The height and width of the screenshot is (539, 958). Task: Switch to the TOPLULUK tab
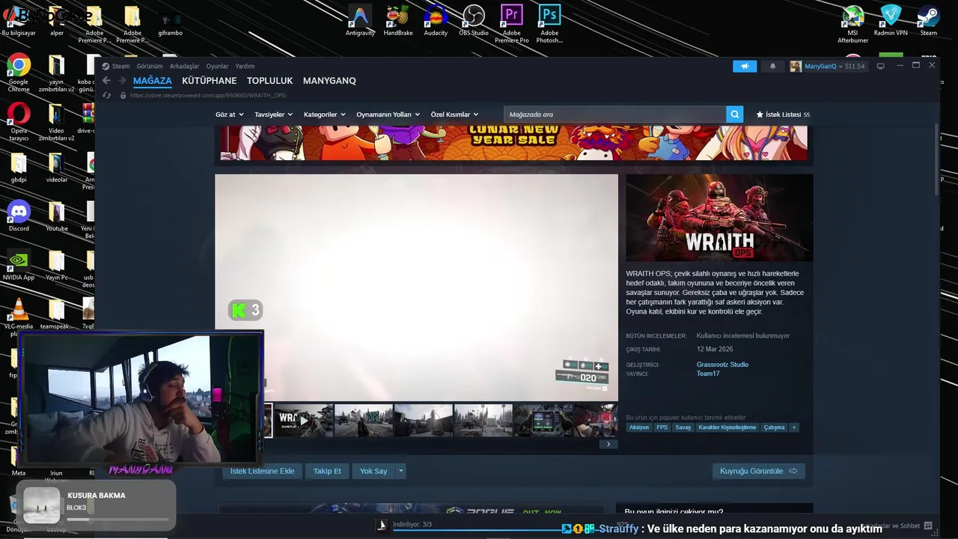point(270,81)
